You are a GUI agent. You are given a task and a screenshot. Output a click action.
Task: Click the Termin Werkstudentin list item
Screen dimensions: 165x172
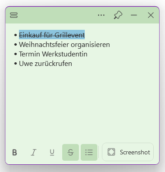[53, 54]
